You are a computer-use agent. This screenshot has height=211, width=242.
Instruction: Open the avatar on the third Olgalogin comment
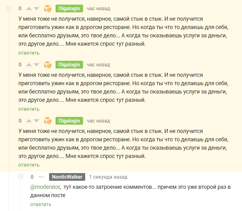(48, 121)
